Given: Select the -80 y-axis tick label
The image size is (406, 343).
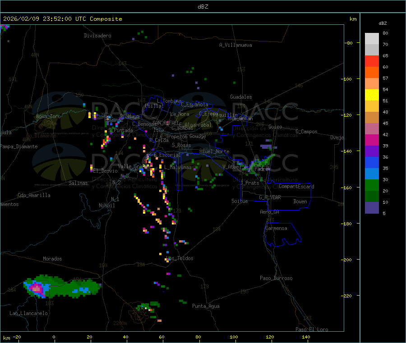Looking at the screenshot, I should pyautogui.click(x=349, y=43).
